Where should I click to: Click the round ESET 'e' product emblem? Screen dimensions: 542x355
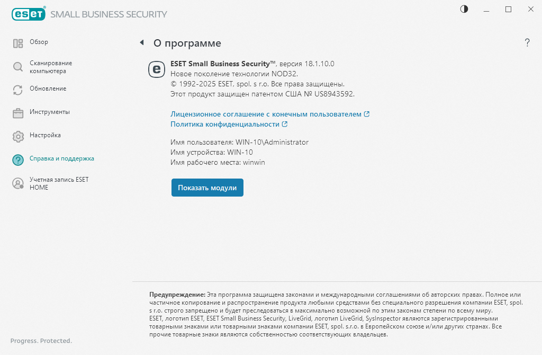pyautogui.click(x=156, y=69)
